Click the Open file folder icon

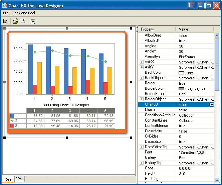click(x=16, y=21)
